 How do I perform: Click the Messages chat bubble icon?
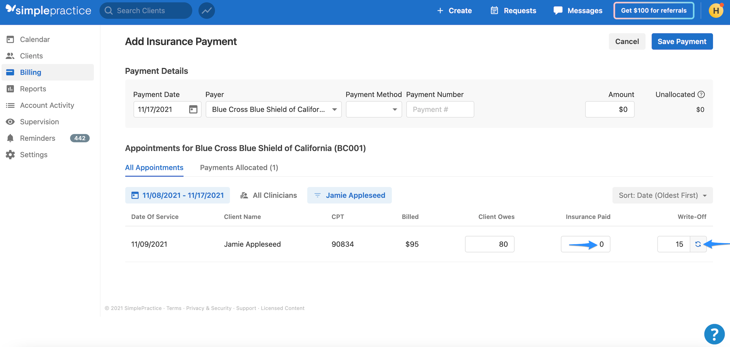click(x=558, y=10)
